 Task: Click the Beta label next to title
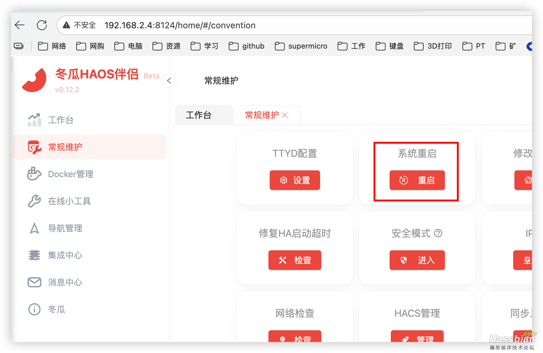coord(152,76)
